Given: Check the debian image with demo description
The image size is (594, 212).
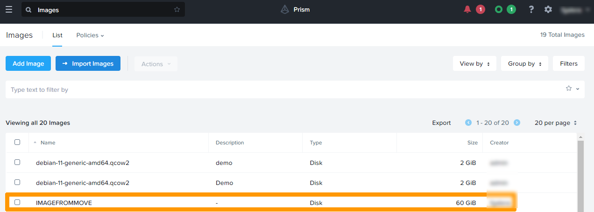Looking at the screenshot, I should point(17,162).
